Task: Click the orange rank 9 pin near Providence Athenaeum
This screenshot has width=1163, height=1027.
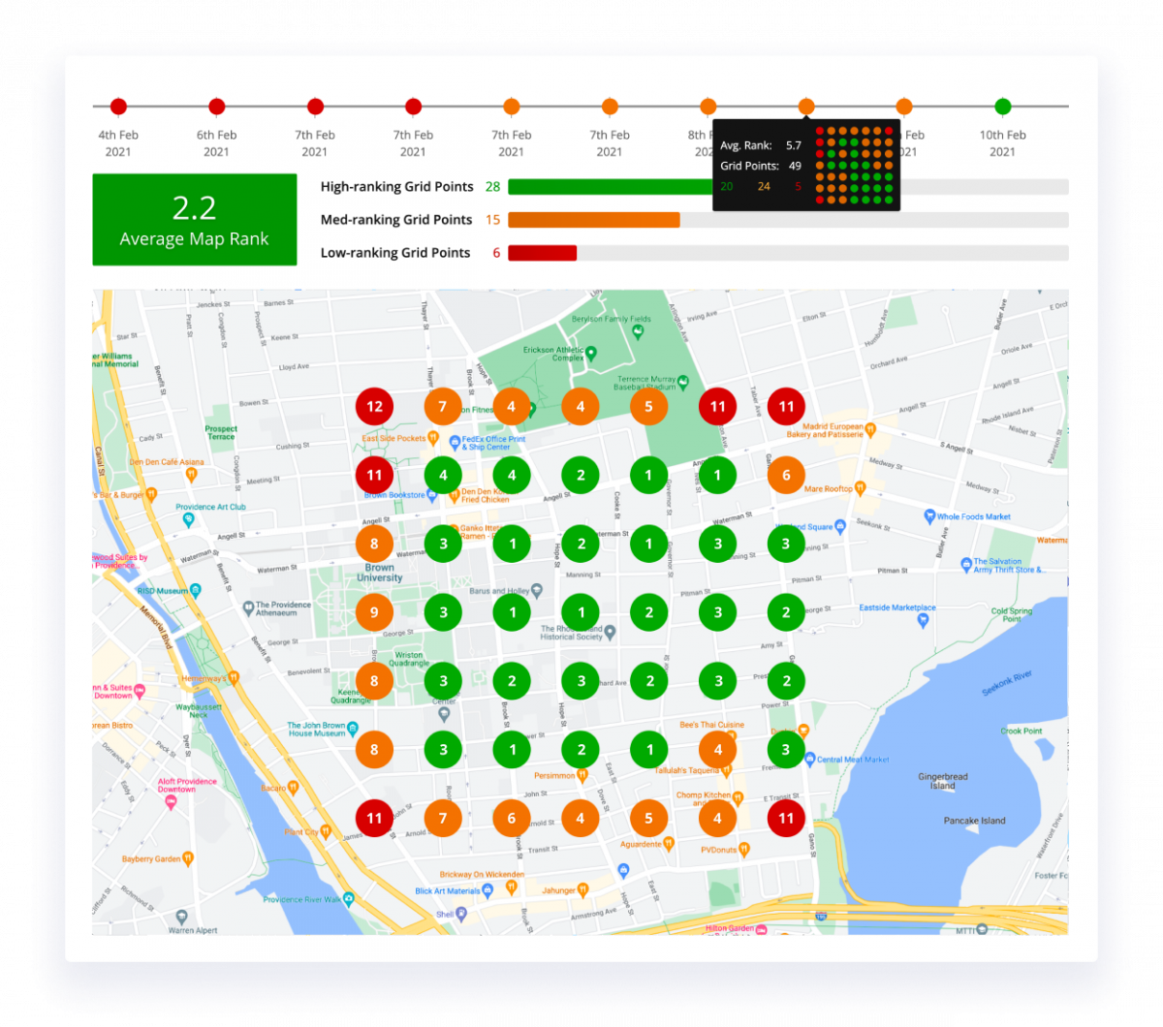Action: click(x=374, y=611)
